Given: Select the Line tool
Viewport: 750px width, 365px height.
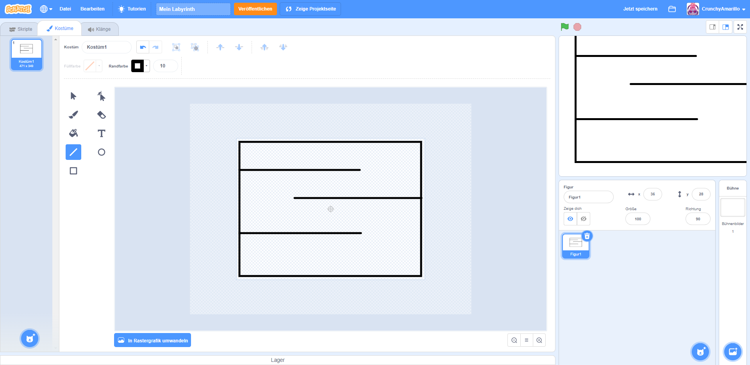Looking at the screenshot, I should (x=73, y=152).
